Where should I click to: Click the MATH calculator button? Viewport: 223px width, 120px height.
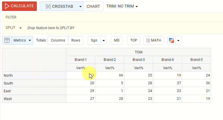click(x=154, y=40)
